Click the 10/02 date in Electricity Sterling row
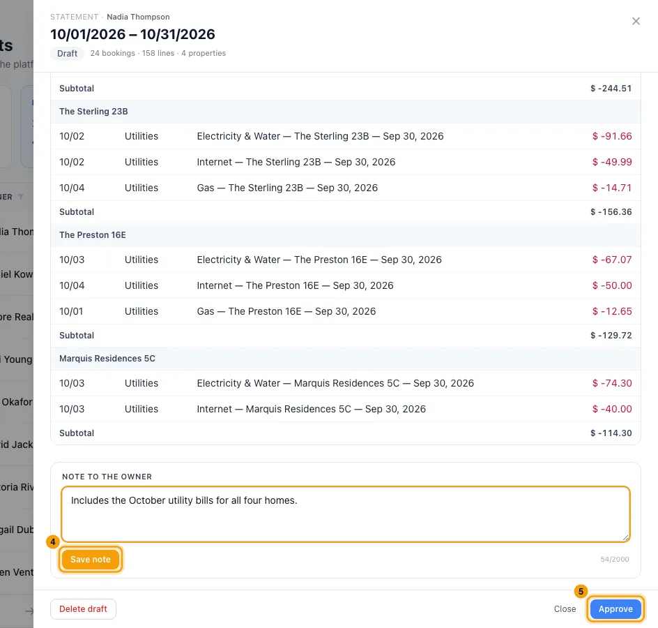Screen dimensions: 658x628 [x=72, y=136]
